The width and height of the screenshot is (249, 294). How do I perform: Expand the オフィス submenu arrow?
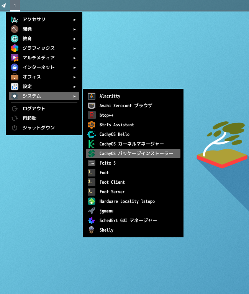(x=74, y=77)
